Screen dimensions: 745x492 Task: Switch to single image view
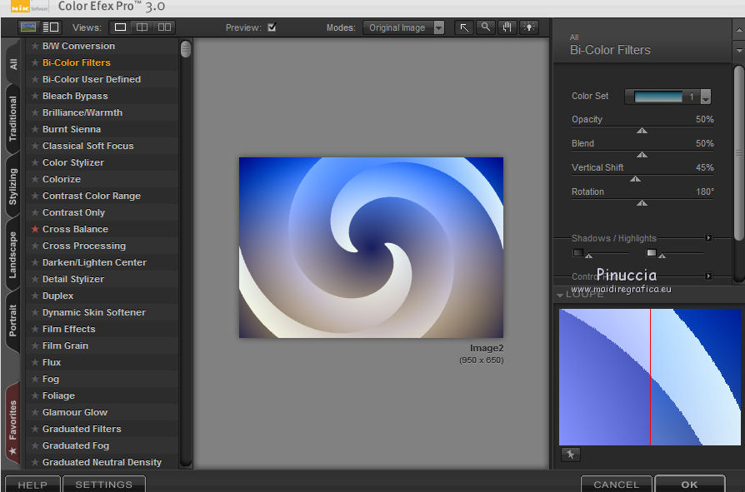[x=121, y=27]
